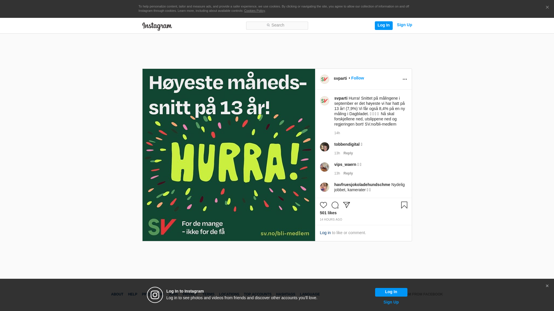Click svparti username in post header
This screenshot has height=311, width=554.
tap(340, 78)
